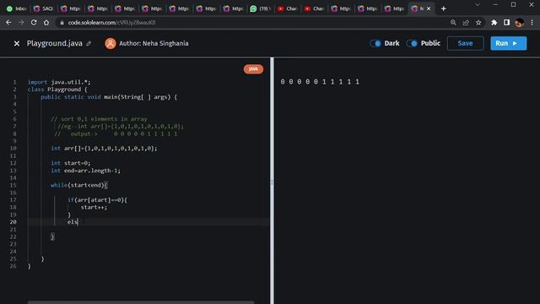Switch to the Inbox tab
The width and height of the screenshot is (540, 304).
[x=17, y=8]
